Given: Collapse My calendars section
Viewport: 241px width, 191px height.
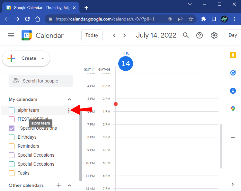Looking at the screenshot, I should (69, 100).
